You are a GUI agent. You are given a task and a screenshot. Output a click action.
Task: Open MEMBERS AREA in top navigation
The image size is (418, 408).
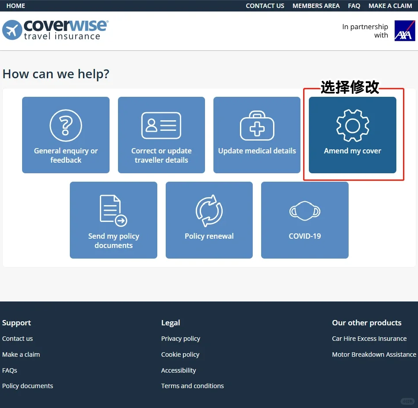[x=316, y=6]
